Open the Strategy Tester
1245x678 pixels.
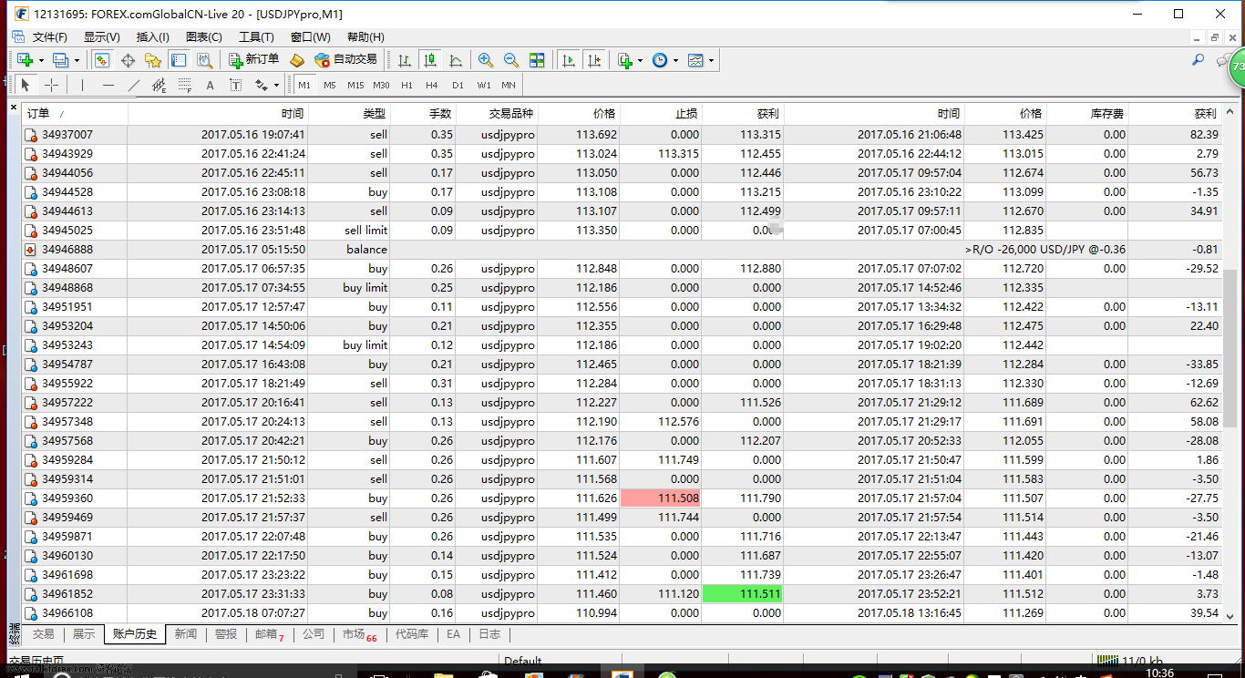(x=204, y=60)
